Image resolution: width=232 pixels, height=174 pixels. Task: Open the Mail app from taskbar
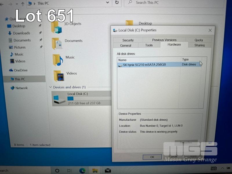click(108, 170)
